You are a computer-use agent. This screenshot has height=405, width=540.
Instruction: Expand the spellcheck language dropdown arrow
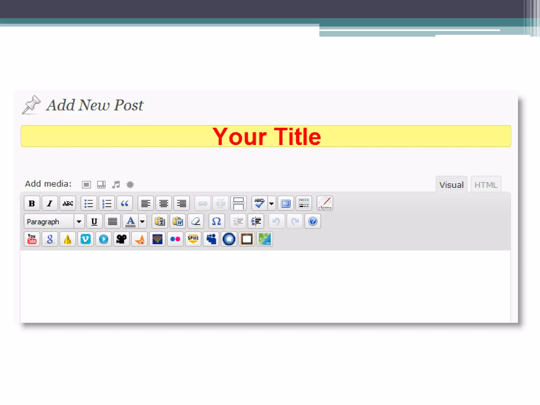click(x=271, y=203)
